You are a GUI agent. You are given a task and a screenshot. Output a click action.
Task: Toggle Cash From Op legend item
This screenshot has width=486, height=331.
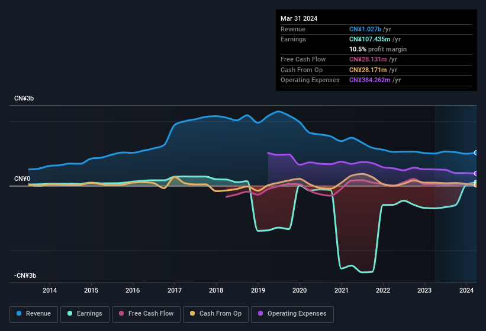pos(215,314)
